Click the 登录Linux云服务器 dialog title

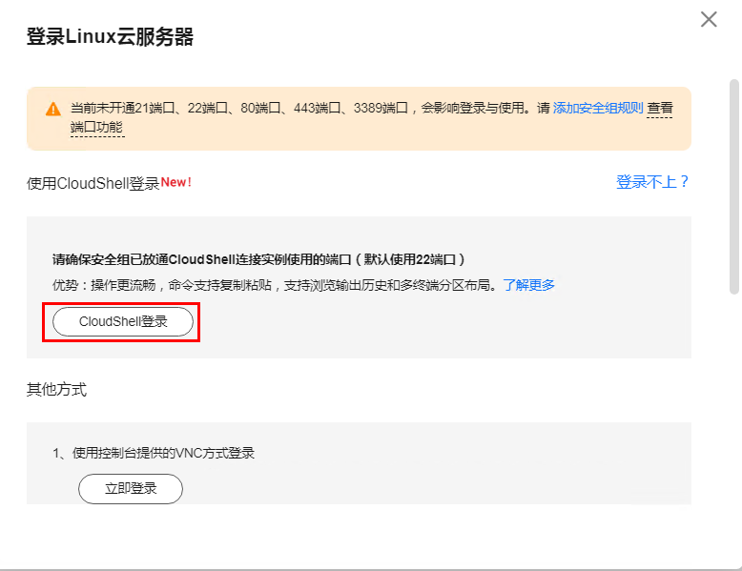110,37
